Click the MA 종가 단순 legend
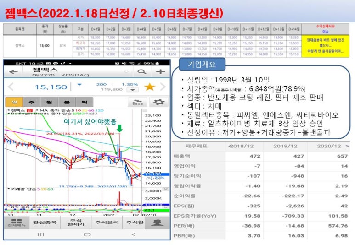355x245 pixels. click(x=69, y=110)
